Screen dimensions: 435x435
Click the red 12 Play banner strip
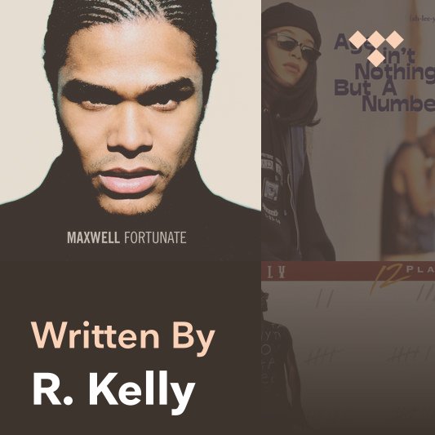click(x=348, y=271)
